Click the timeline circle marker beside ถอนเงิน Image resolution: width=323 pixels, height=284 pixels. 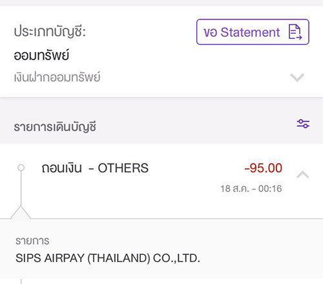pyautogui.click(x=21, y=168)
